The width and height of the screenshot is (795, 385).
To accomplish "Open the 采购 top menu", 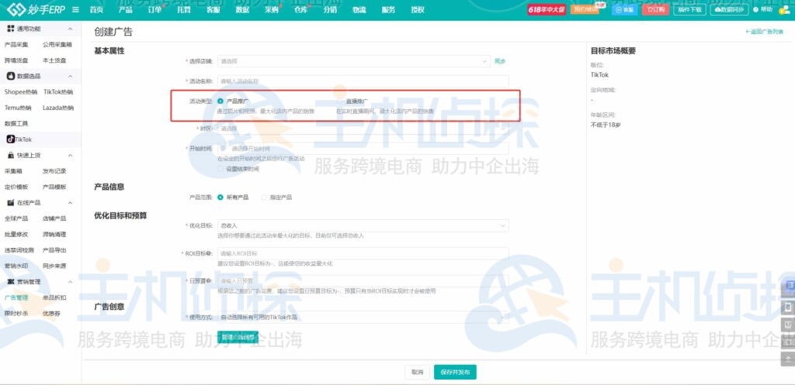I will [272, 9].
